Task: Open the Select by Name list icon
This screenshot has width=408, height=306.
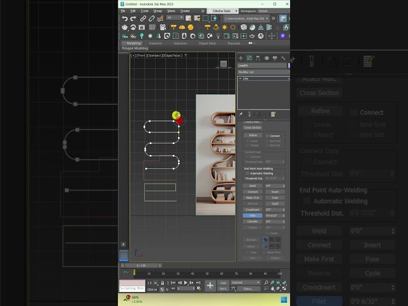Action: coord(197,18)
